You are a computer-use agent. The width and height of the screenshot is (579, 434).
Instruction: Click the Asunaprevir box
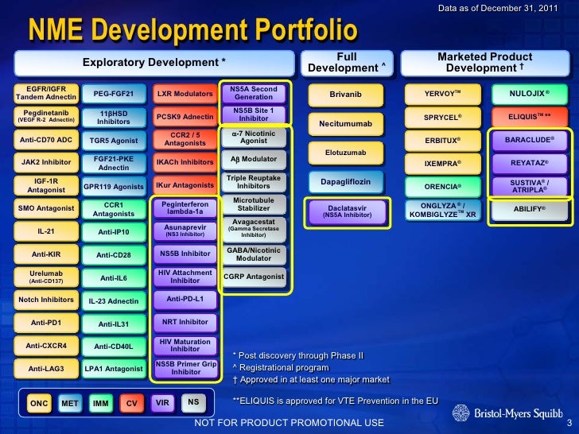pyautogui.click(x=185, y=231)
